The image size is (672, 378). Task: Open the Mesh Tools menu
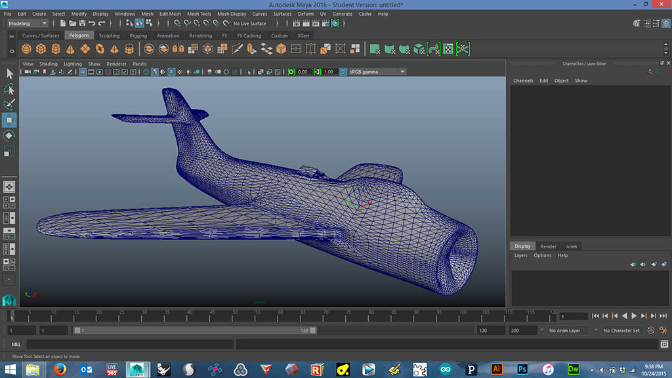(x=199, y=14)
